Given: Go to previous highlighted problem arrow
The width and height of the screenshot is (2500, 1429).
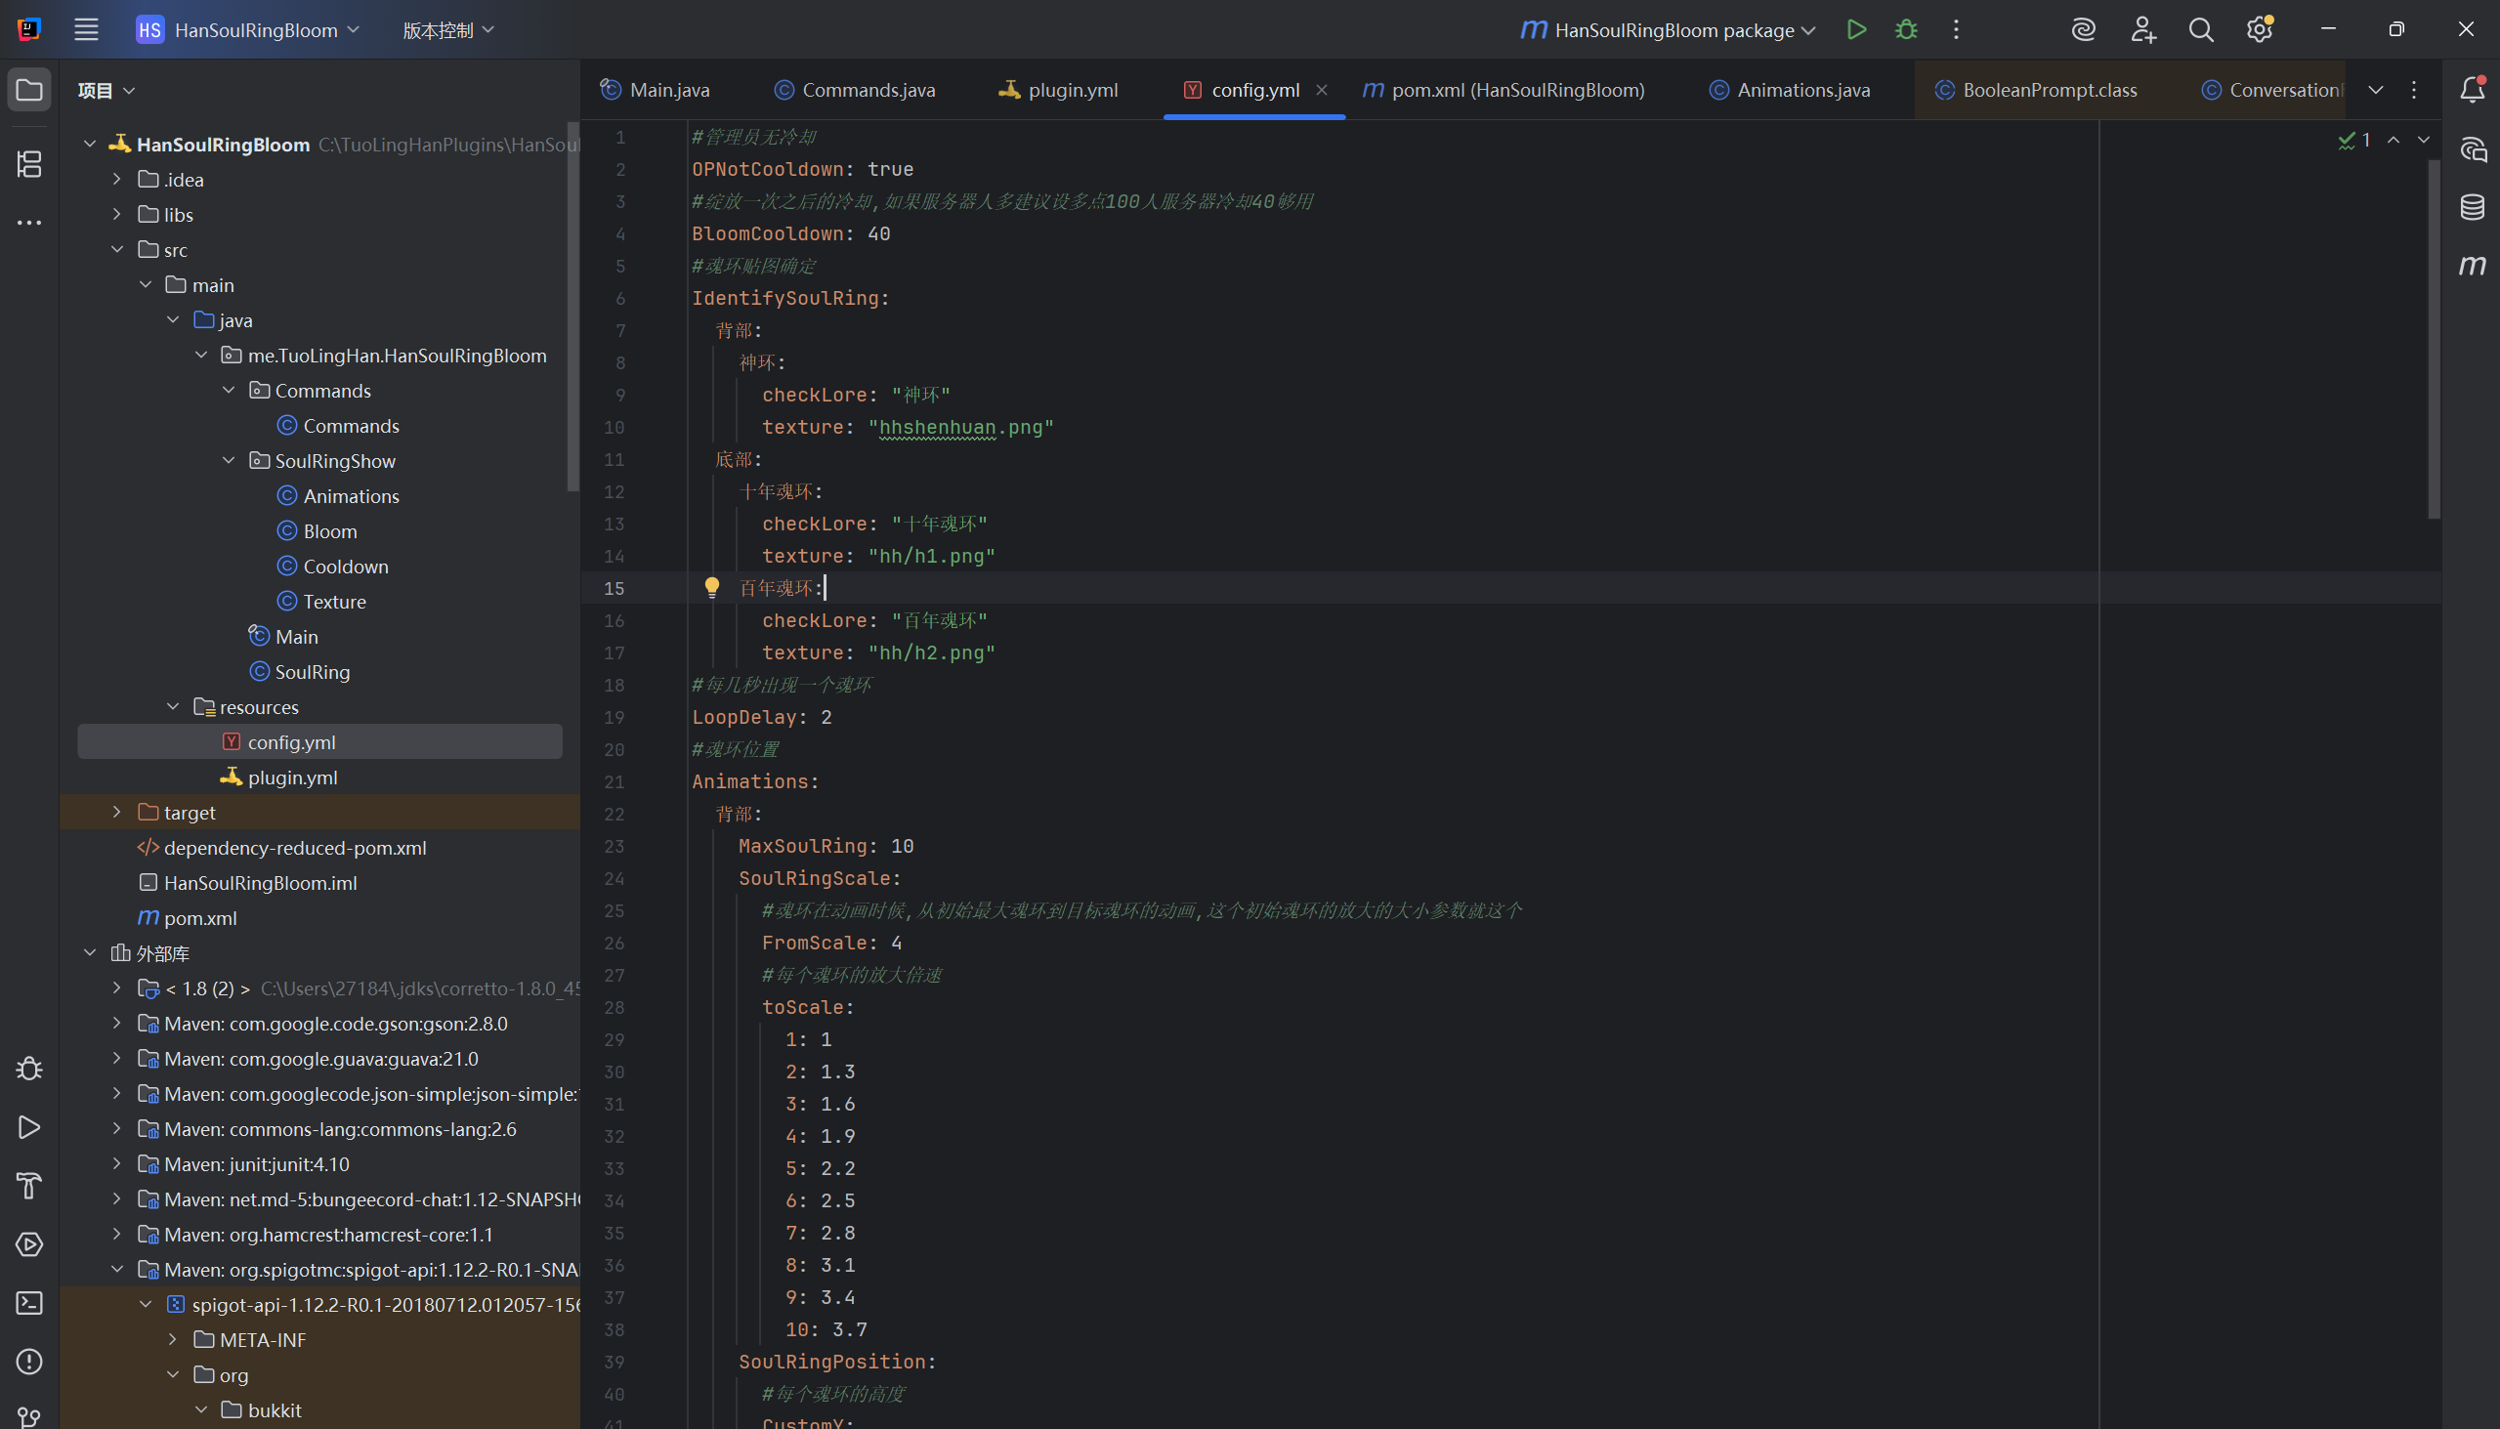Looking at the screenshot, I should click(2394, 141).
